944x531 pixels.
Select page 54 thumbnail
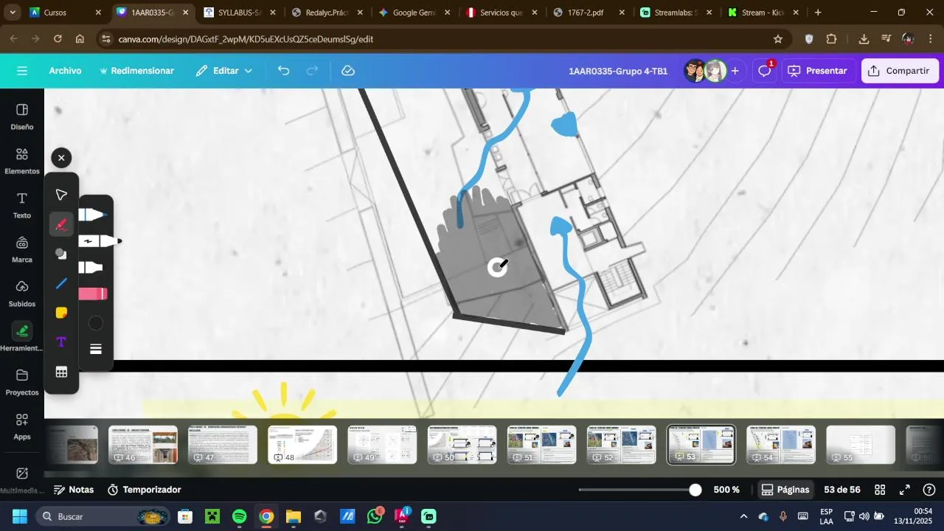(x=780, y=445)
